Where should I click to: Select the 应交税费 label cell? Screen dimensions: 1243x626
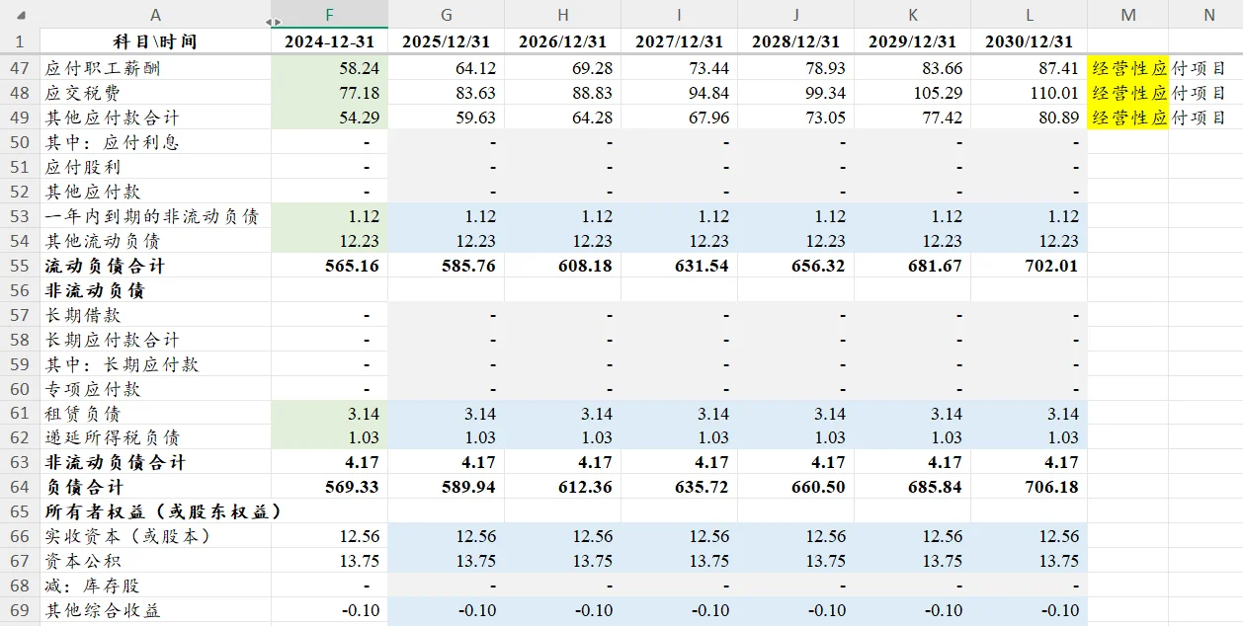pyautogui.click(x=155, y=93)
